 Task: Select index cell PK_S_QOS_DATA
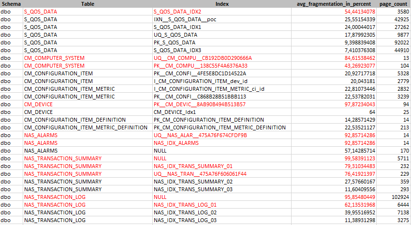pos(222,42)
